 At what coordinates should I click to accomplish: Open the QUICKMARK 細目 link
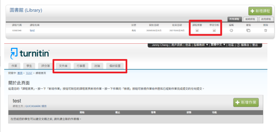click(36, 106)
